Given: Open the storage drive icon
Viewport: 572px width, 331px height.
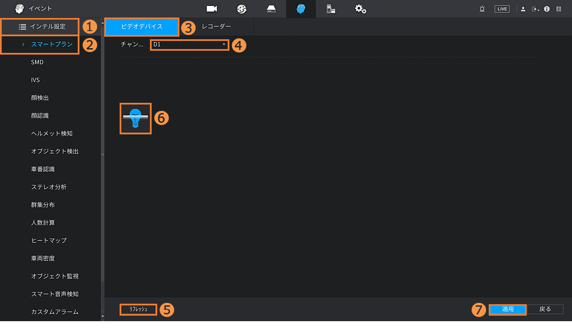Looking at the screenshot, I should [271, 9].
